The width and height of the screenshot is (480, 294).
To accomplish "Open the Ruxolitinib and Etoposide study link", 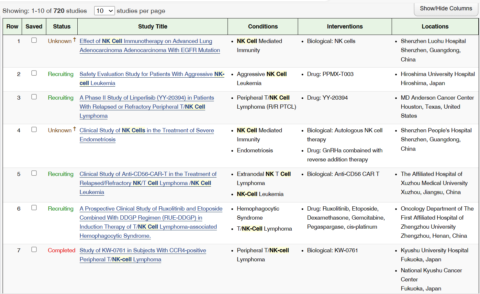I will (151, 209).
